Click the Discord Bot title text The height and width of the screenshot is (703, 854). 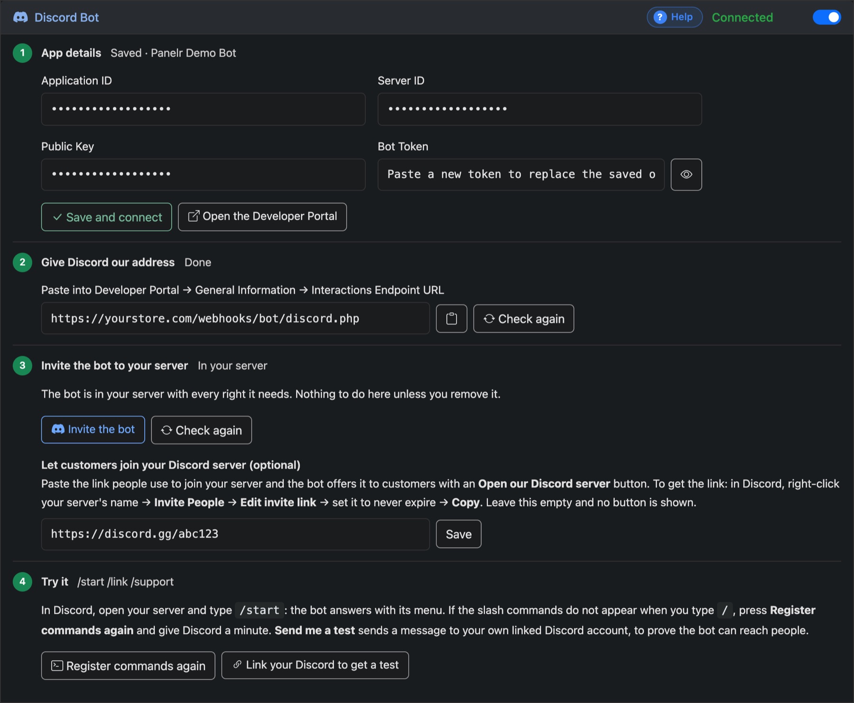tap(66, 18)
